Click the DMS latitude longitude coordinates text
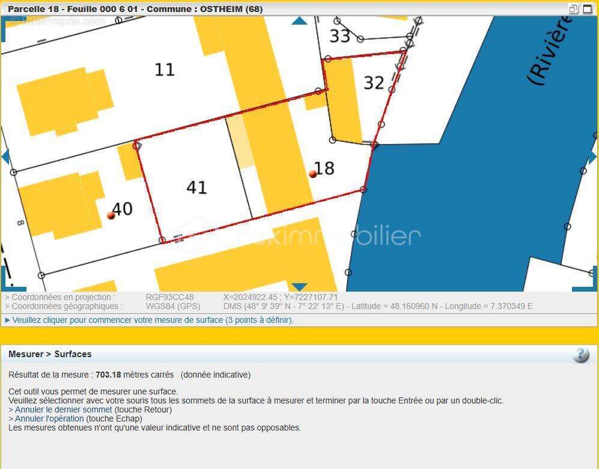 tap(378, 306)
